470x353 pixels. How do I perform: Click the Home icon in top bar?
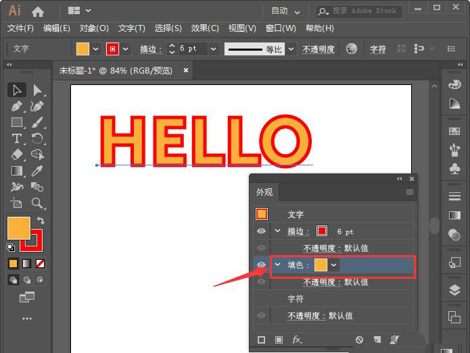click(38, 11)
